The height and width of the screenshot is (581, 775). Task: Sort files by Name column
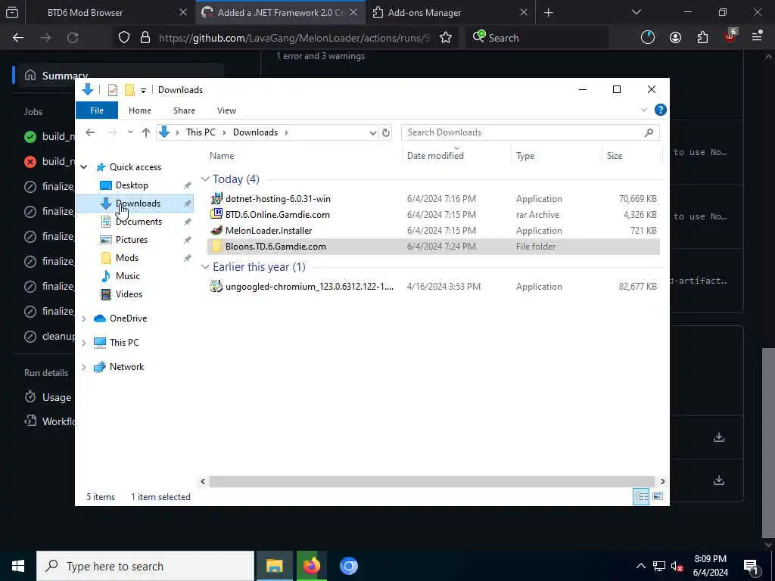pos(222,156)
